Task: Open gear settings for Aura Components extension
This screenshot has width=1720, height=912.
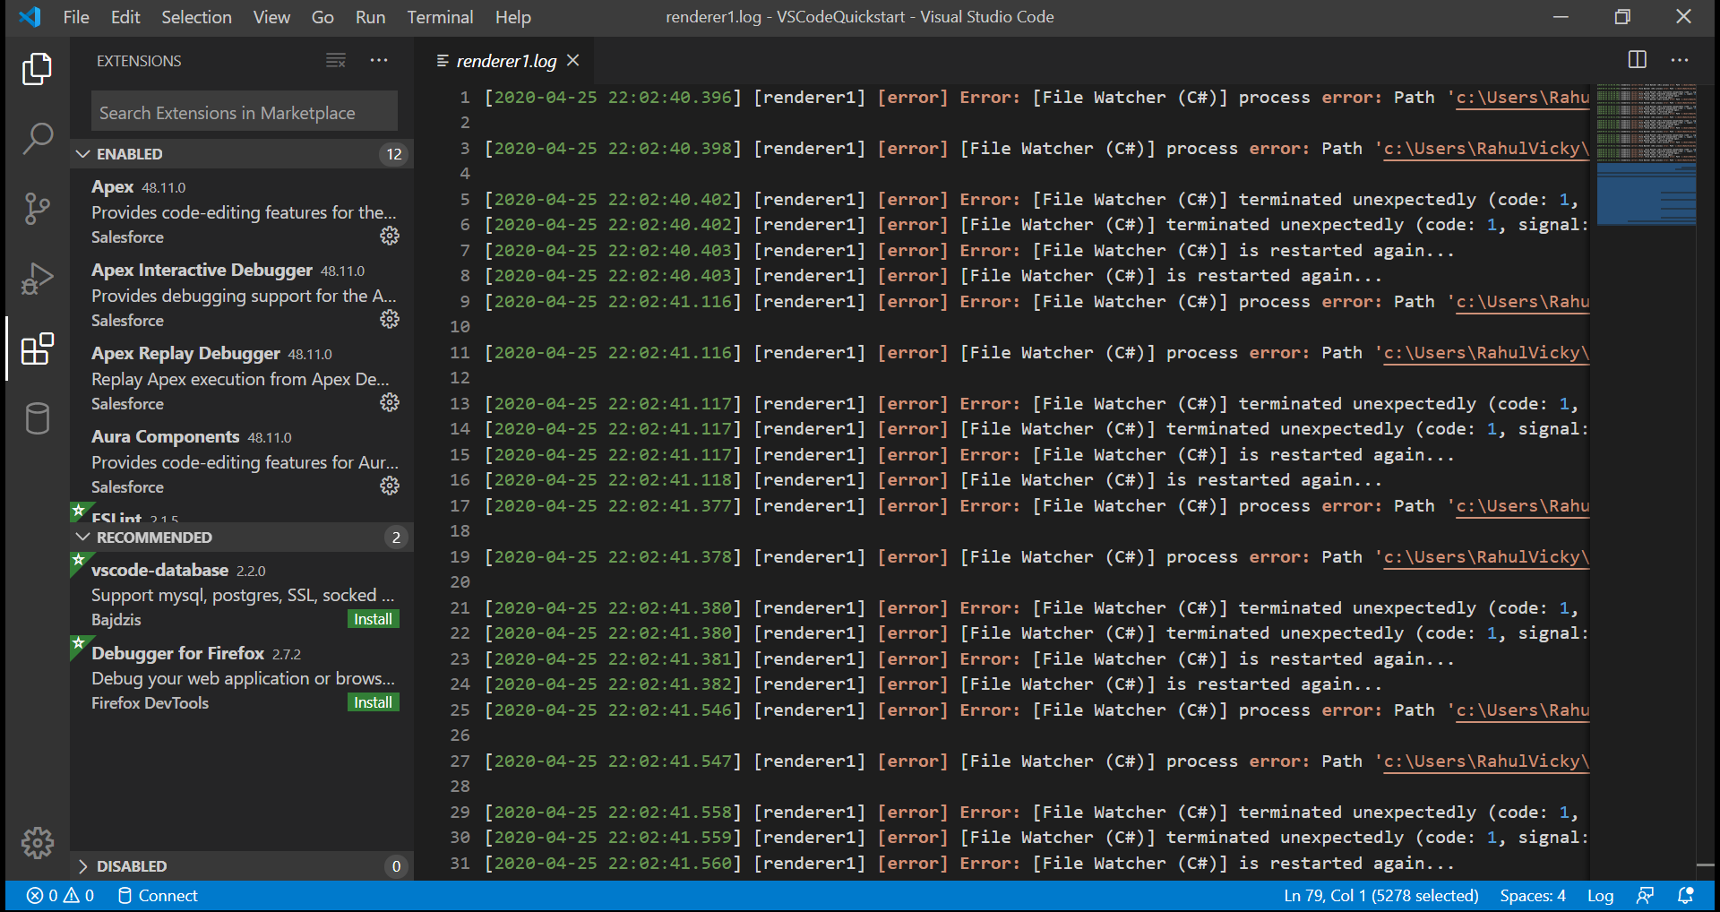Action: tap(389, 486)
